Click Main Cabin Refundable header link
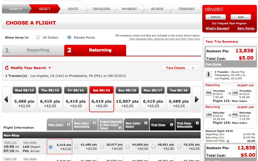 click(x=82, y=125)
